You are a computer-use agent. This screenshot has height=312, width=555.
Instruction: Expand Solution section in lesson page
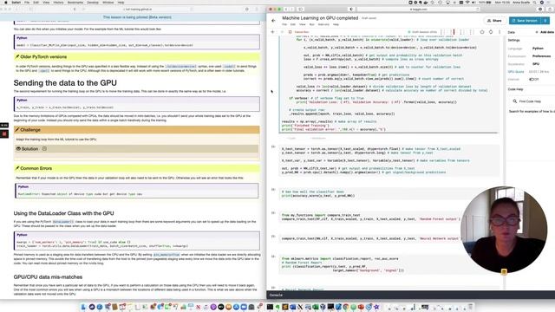136,149
